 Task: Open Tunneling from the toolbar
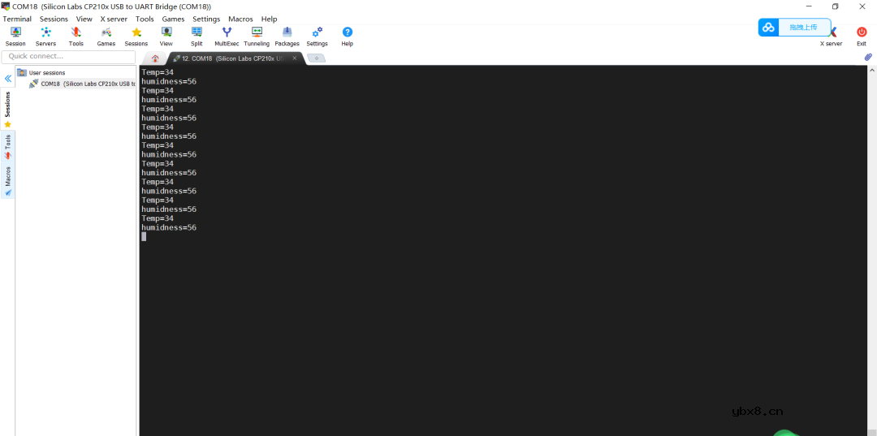pyautogui.click(x=257, y=36)
